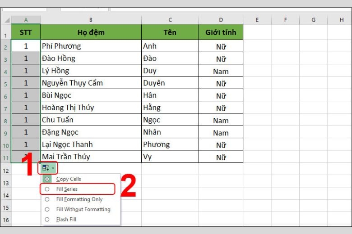Image resolution: width=352 pixels, height=234 pixels.
Task: Select cell containing Phí Phương
Action: click(91, 46)
